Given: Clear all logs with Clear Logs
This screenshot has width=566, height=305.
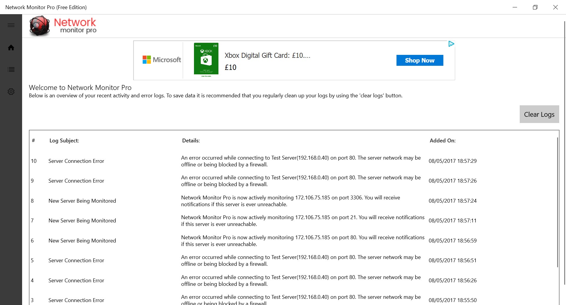Looking at the screenshot, I should 539,114.
